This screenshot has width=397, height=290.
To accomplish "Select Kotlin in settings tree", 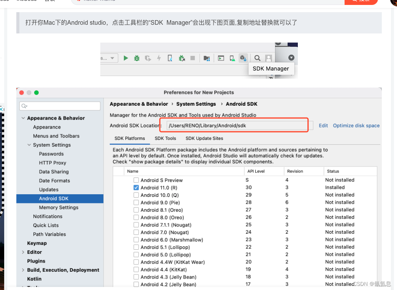I will (x=34, y=279).
